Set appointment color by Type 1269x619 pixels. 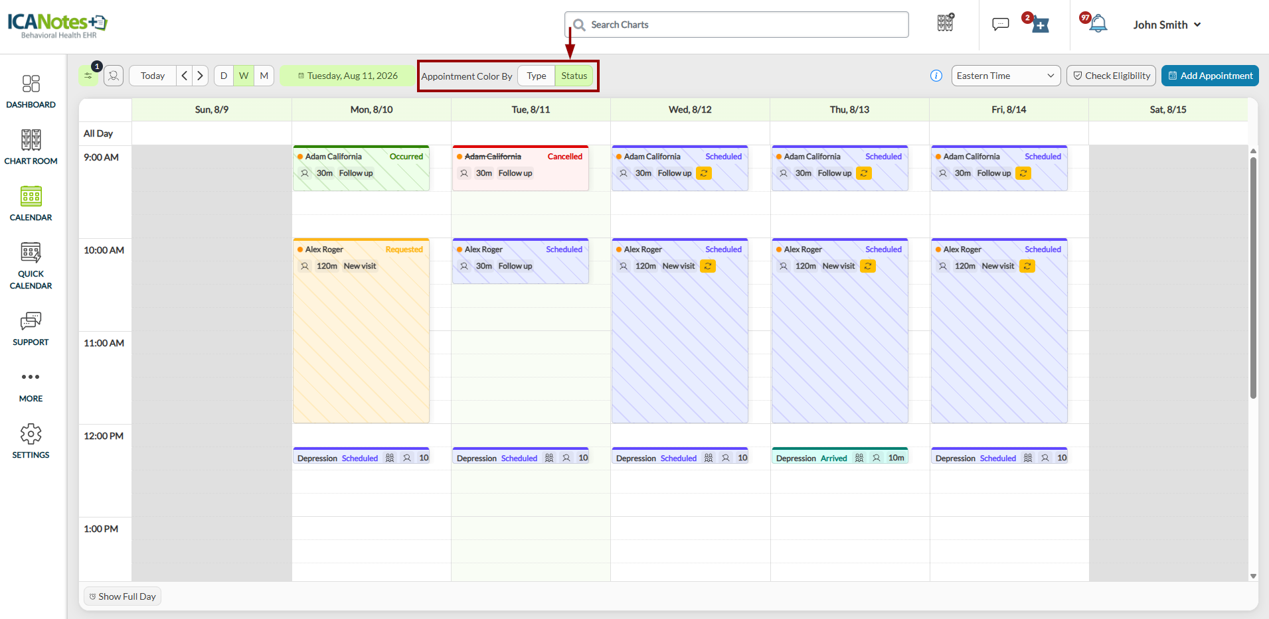coord(537,76)
